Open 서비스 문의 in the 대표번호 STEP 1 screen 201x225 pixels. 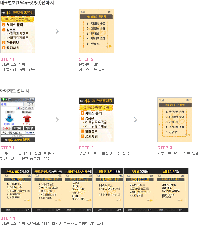click(x=15, y=25)
